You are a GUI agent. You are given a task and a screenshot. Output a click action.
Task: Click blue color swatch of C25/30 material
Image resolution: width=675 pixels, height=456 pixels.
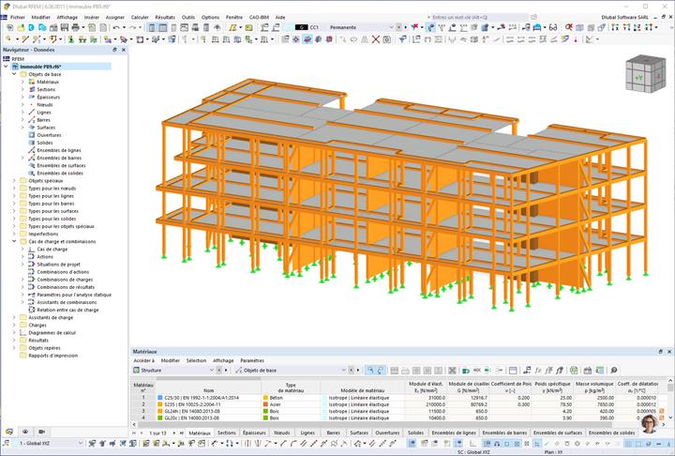(160, 398)
